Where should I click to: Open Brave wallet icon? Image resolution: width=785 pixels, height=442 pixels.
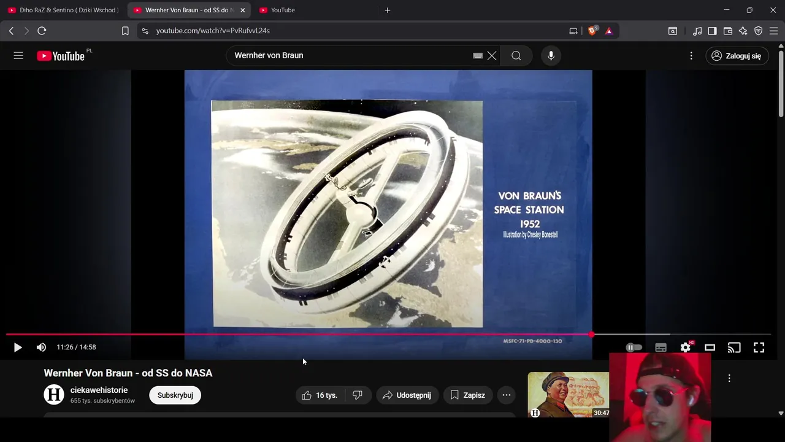[728, 31]
